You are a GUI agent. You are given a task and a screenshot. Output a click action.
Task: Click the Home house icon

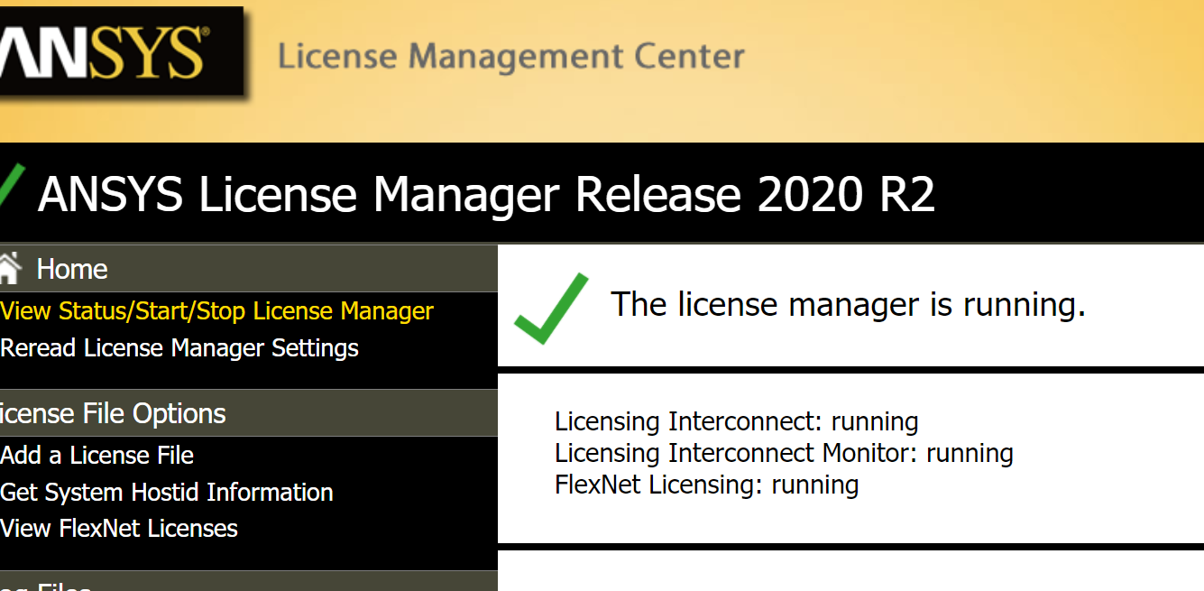(x=10, y=268)
